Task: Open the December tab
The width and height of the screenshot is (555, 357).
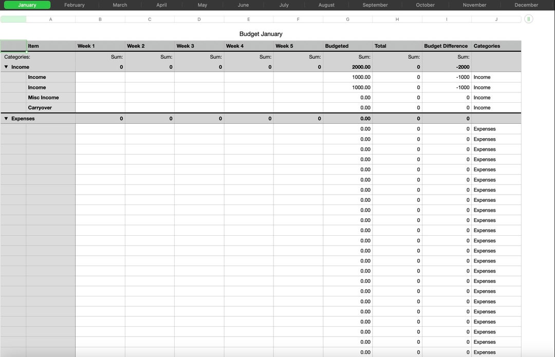Action: pos(526,5)
